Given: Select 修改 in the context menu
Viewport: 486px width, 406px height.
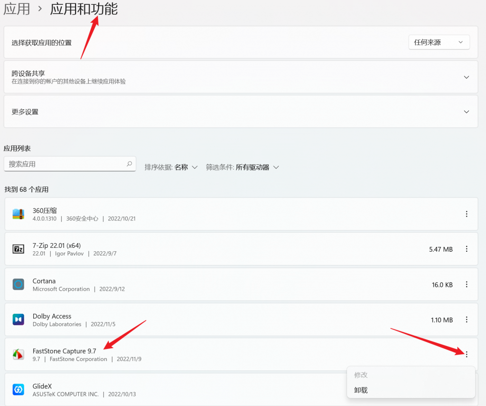Looking at the screenshot, I should [361, 375].
